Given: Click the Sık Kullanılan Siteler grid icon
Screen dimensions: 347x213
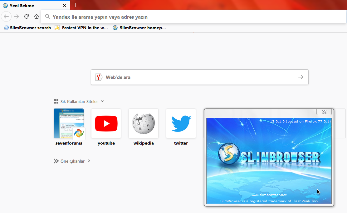Looking at the screenshot, I should tap(56, 101).
